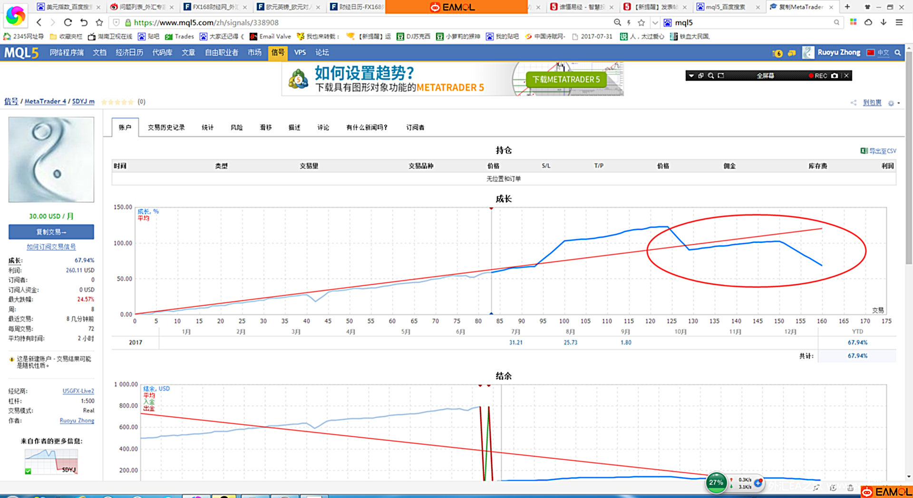Open notifications badge showing 6
The width and height of the screenshot is (913, 498).
pos(777,53)
